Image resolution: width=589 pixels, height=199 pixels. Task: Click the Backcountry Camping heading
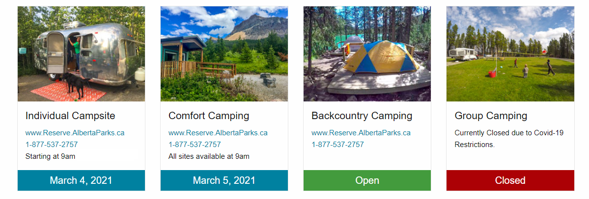[x=362, y=116]
